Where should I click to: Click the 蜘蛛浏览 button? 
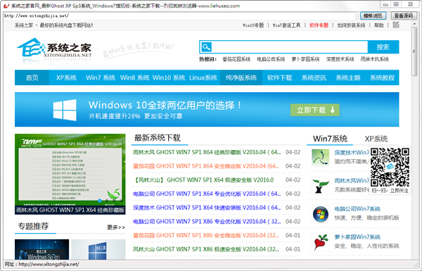pyautogui.click(x=373, y=15)
